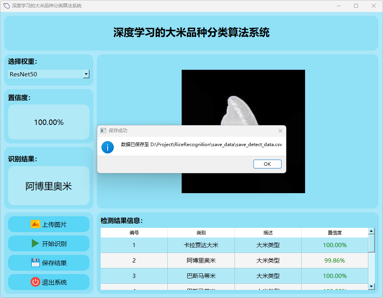Screen dimensions: 383x298
Task: Click the red power exit icon
Action: (35, 282)
